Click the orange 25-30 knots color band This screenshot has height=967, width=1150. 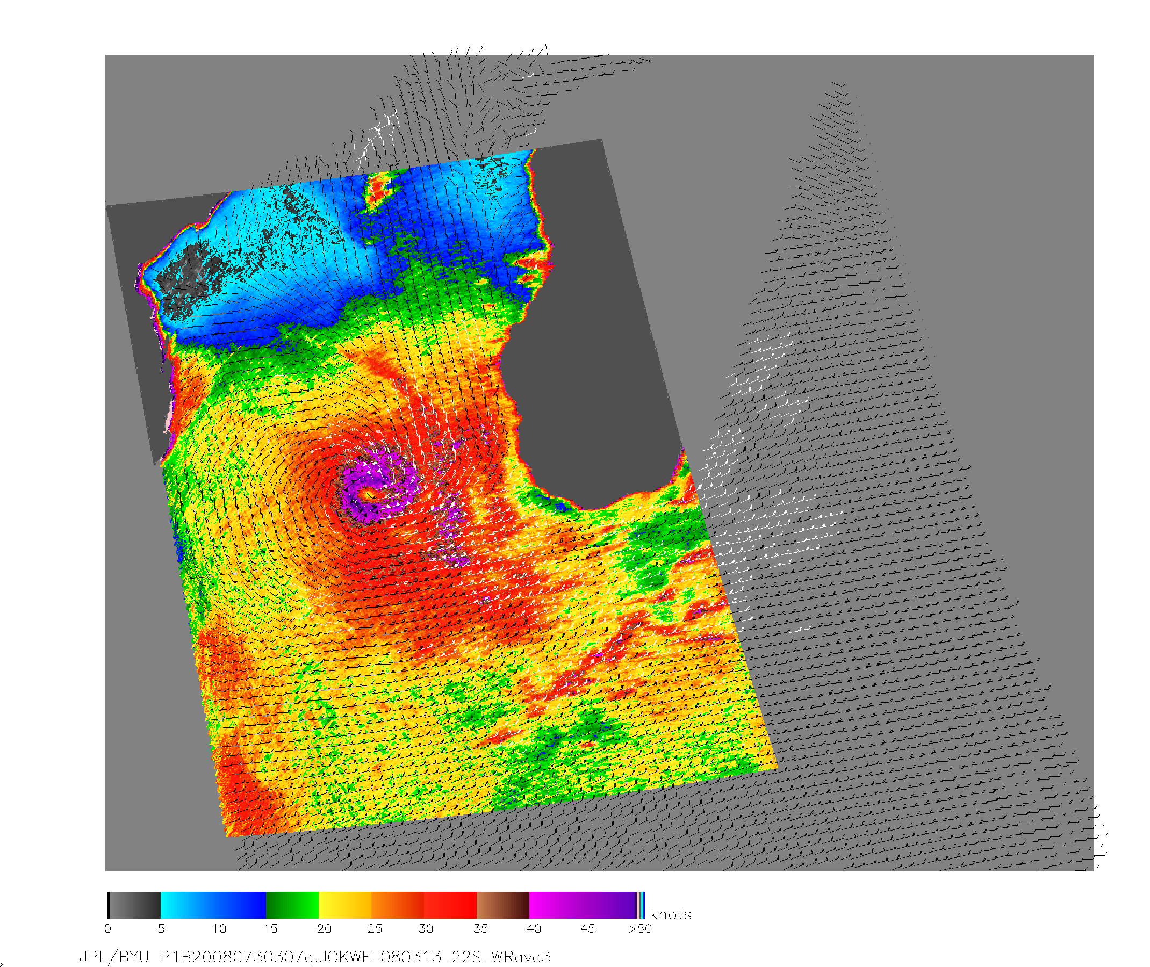(x=398, y=905)
